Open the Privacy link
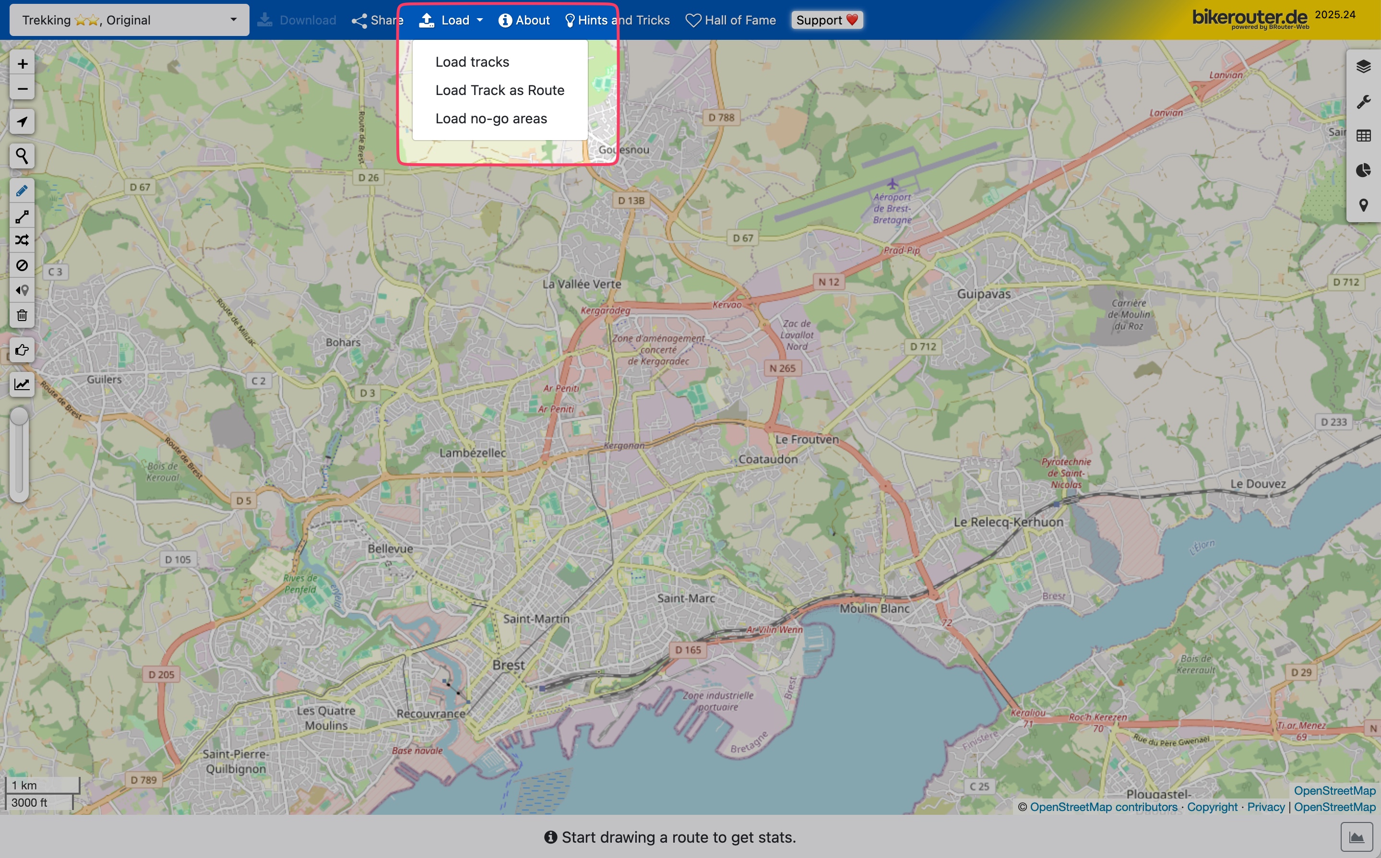 (1265, 807)
